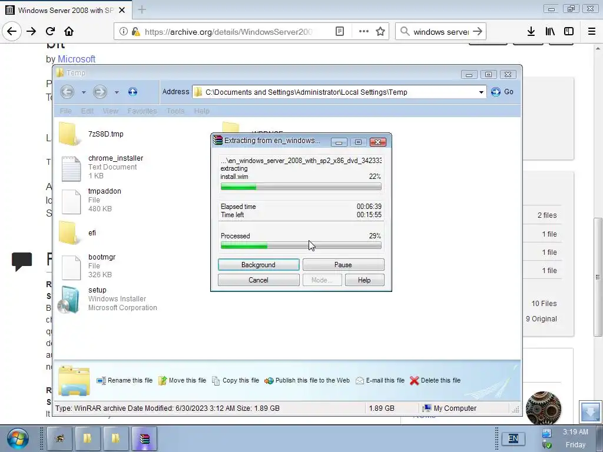The height and width of the screenshot is (452, 603).
Task: Click the browser Forward arrow button
Action: [x=31, y=32]
